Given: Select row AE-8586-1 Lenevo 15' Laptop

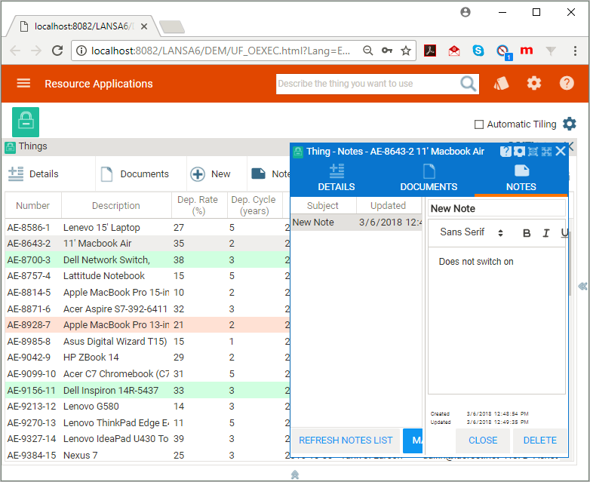Looking at the screenshot, I should 148,228.
